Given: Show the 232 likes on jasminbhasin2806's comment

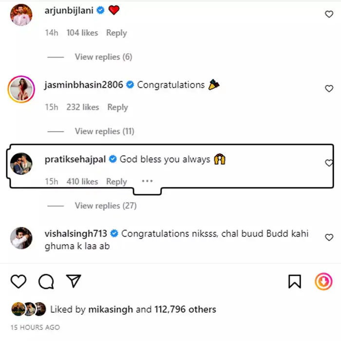Looking at the screenshot, I should pos(83,107).
